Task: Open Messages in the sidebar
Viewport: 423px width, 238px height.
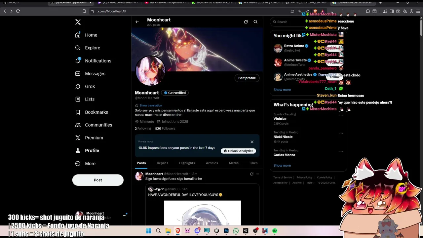Action: pyautogui.click(x=90, y=74)
